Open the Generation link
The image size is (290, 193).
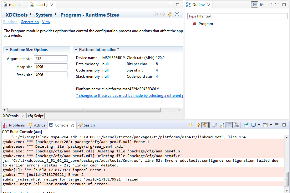pos(30,22)
